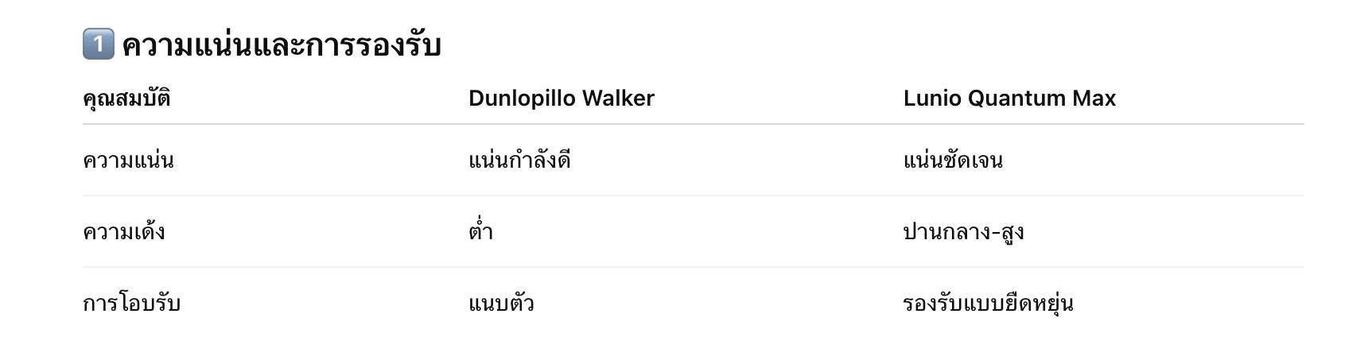1368x364 pixels.
Task: Select the ความแน่น row label
Action: tap(128, 161)
